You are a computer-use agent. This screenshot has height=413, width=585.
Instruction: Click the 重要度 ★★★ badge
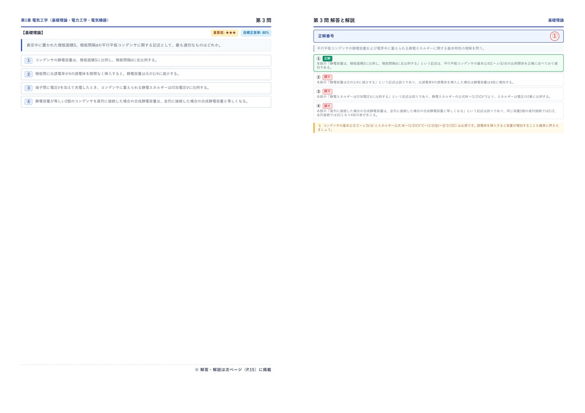point(225,33)
